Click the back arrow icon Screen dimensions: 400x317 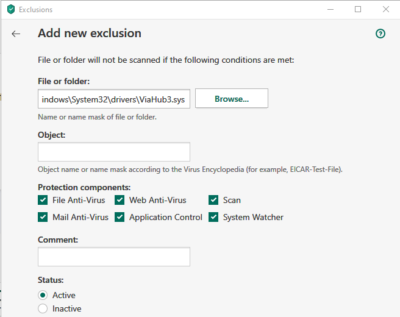[16, 34]
